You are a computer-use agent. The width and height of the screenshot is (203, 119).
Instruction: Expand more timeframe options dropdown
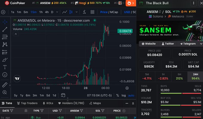point(57,12)
